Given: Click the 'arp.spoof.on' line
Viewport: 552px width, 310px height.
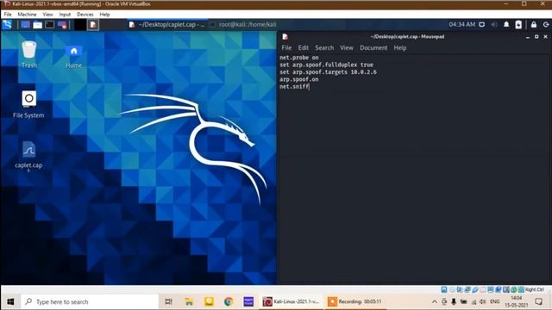Looking at the screenshot, I should click(299, 79).
